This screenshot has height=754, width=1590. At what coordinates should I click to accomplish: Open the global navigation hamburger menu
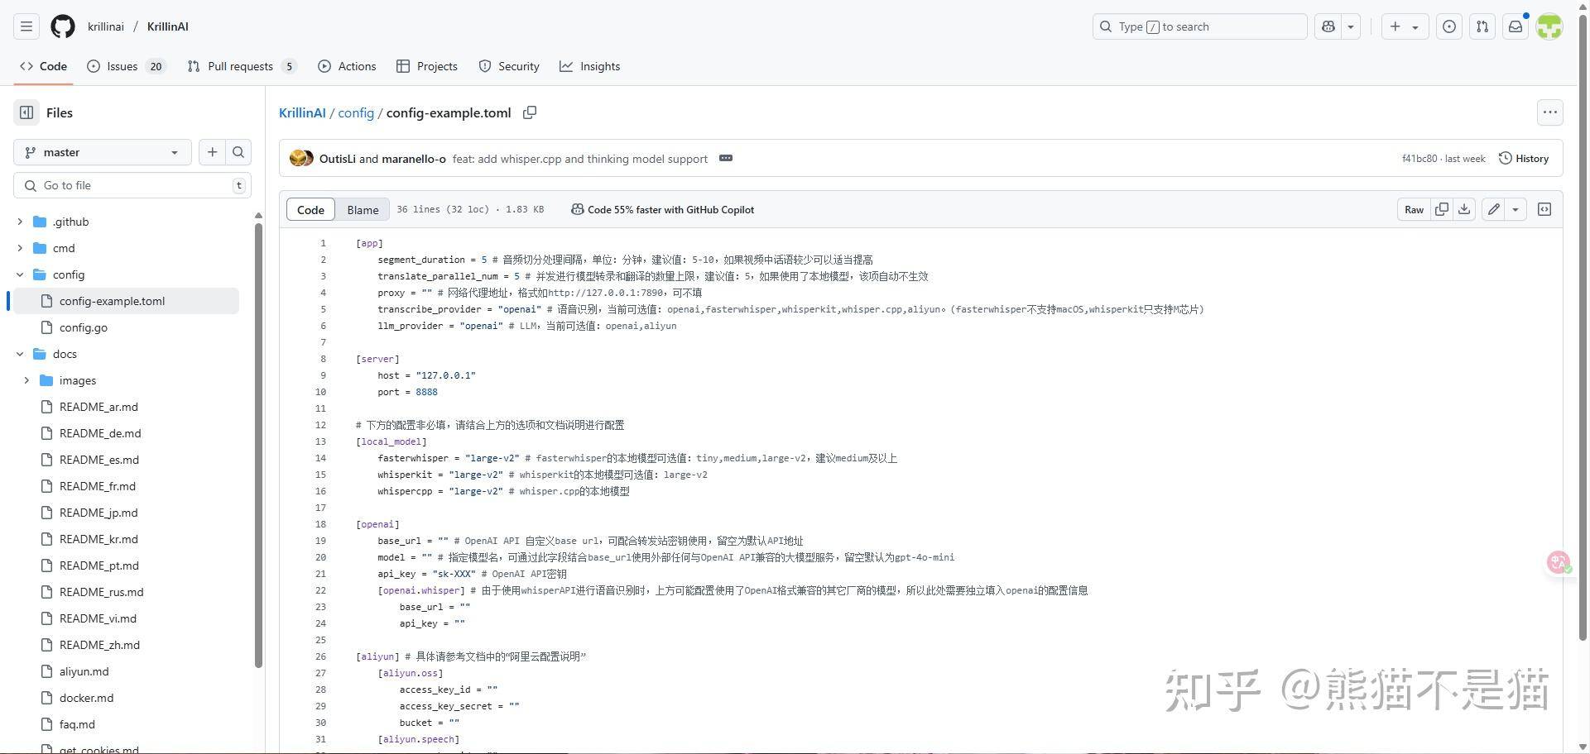tap(26, 26)
